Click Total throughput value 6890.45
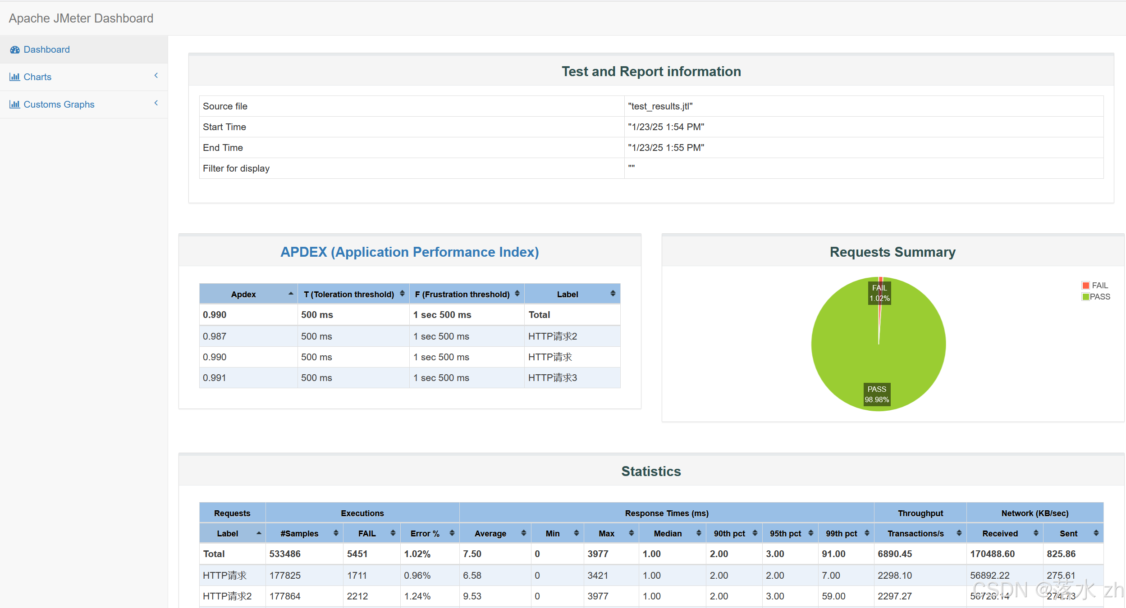Viewport: 1126px width, 608px height. (894, 554)
